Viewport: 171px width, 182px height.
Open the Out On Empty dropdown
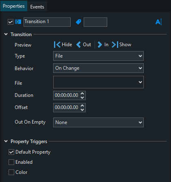[98, 122]
